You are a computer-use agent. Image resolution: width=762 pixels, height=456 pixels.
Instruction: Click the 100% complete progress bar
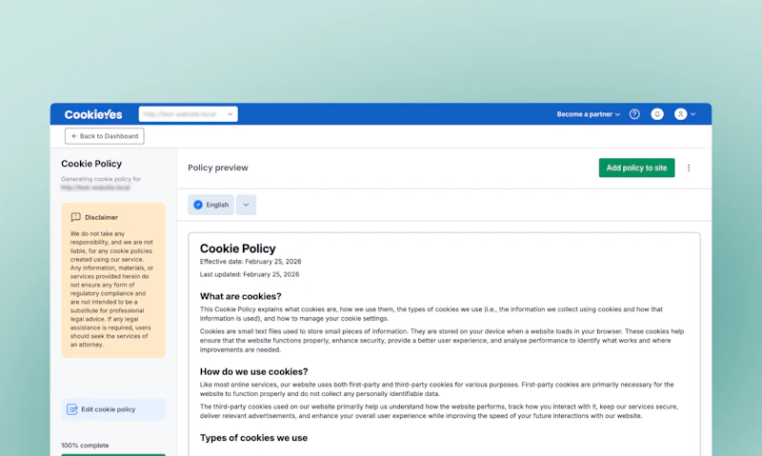pyautogui.click(x=113, y=454)
